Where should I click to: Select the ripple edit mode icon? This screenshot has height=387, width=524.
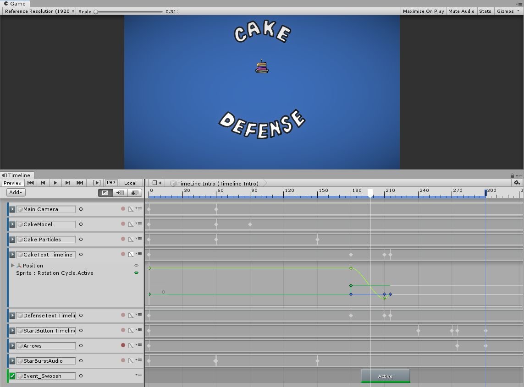tap(120, 193)
